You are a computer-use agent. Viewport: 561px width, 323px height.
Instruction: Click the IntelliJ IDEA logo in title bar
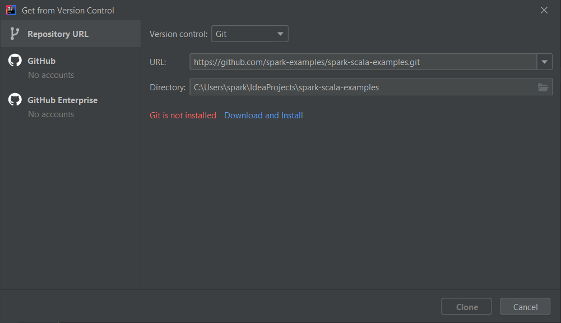tap(11, 10)
